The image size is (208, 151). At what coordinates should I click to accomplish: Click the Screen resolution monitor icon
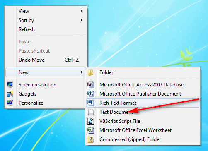(x=10, y=85)
